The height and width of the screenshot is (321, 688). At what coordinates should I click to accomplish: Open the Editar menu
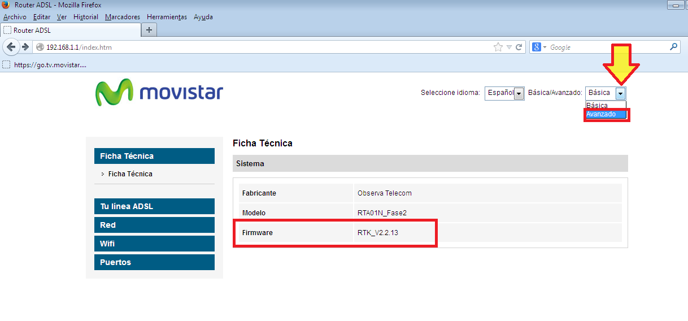coord(42,17)
